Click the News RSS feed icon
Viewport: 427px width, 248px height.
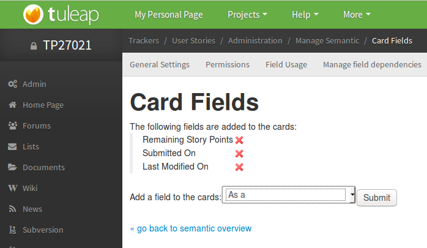tap(12, 209)
